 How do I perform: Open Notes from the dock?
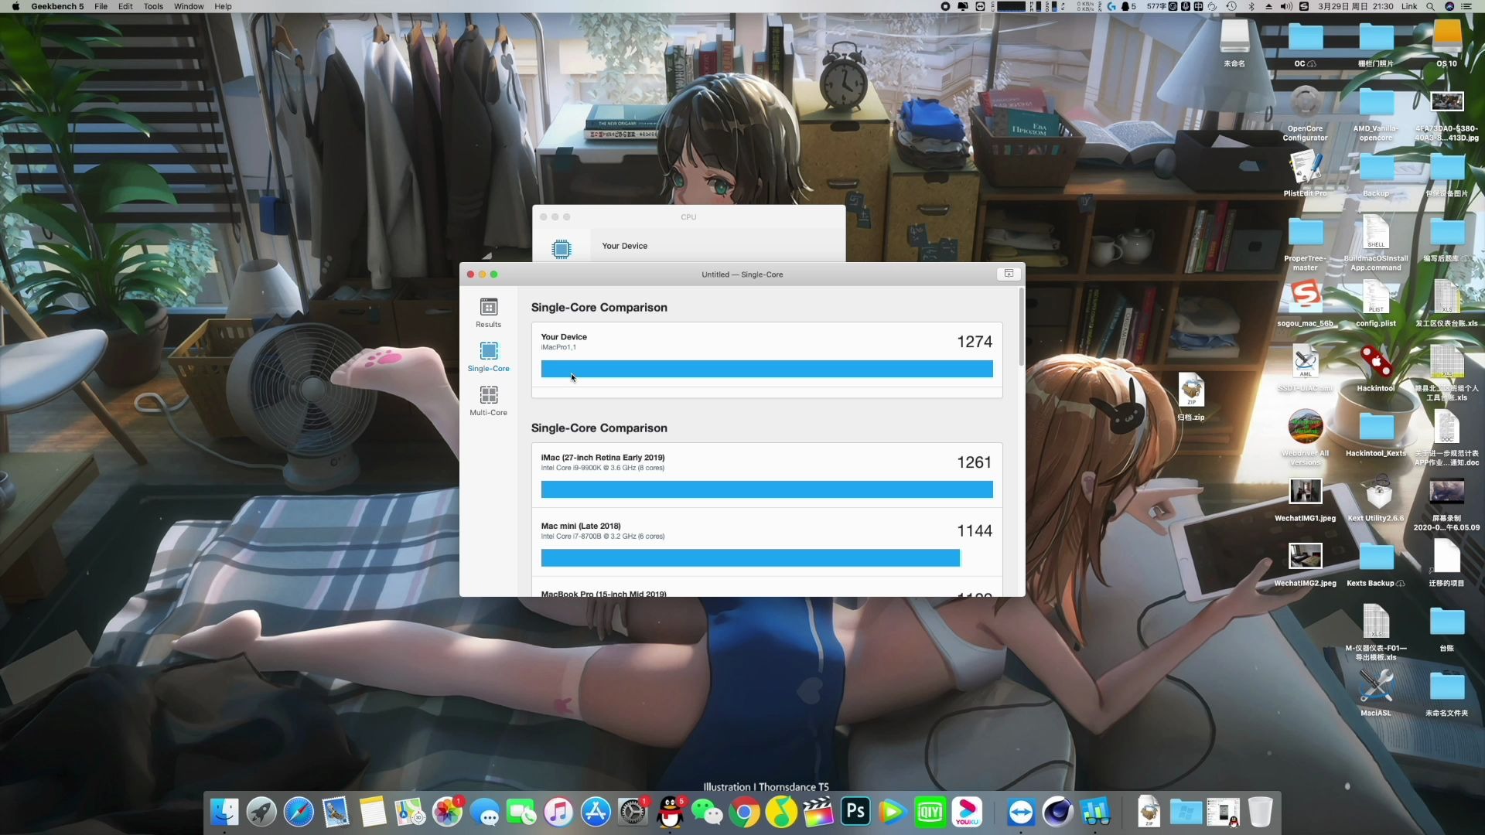373,812
